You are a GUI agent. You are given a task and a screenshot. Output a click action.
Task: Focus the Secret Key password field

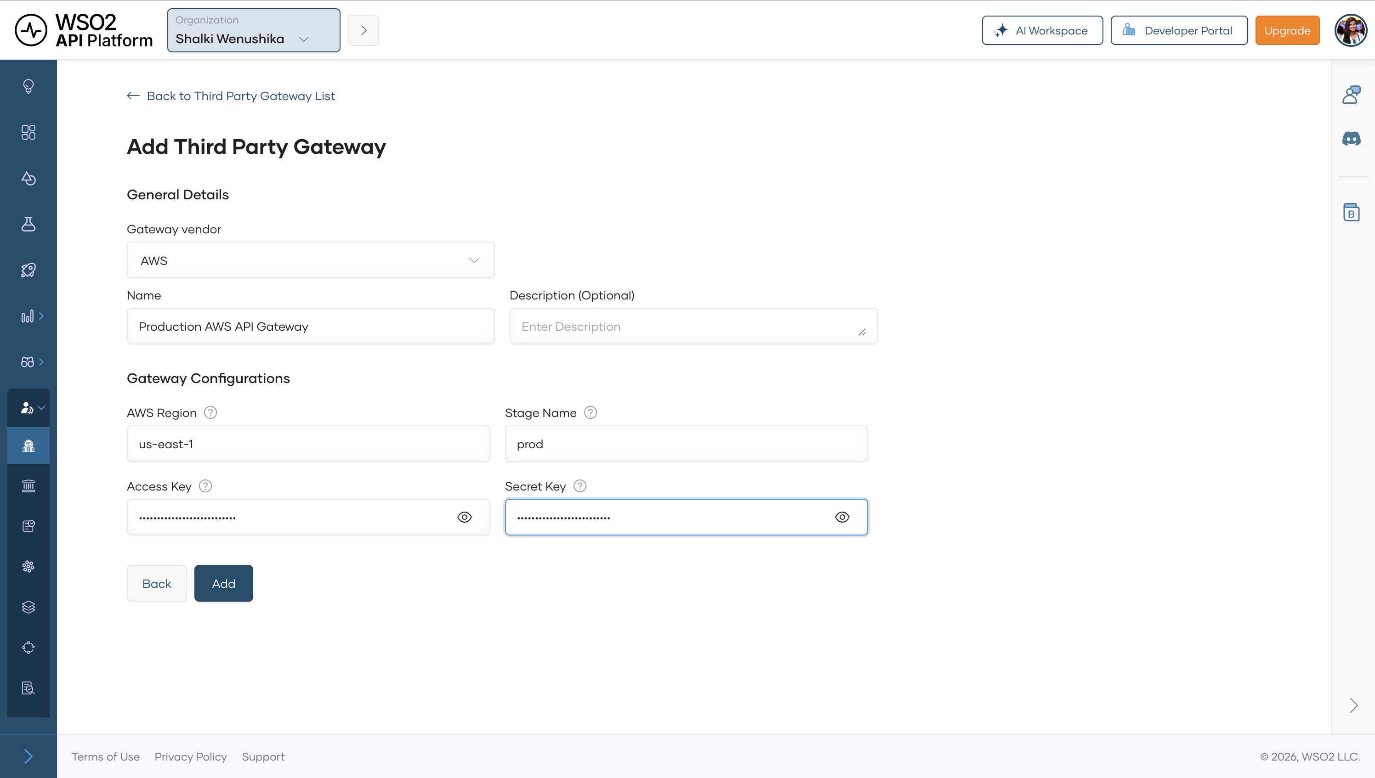tap(687, 517)
